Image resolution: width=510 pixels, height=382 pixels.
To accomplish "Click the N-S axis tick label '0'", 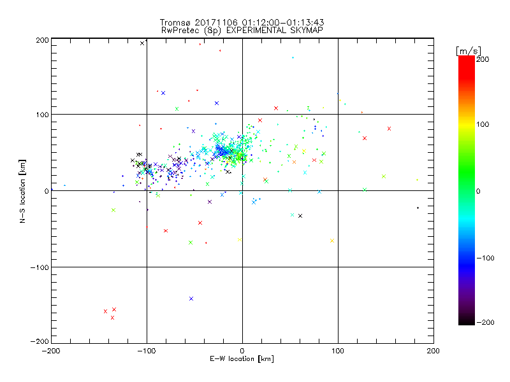I will tap(46, 191).
